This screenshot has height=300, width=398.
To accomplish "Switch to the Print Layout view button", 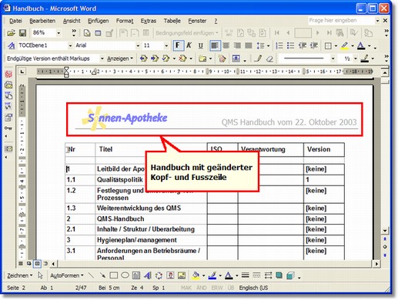I will (x=37, y=263).
